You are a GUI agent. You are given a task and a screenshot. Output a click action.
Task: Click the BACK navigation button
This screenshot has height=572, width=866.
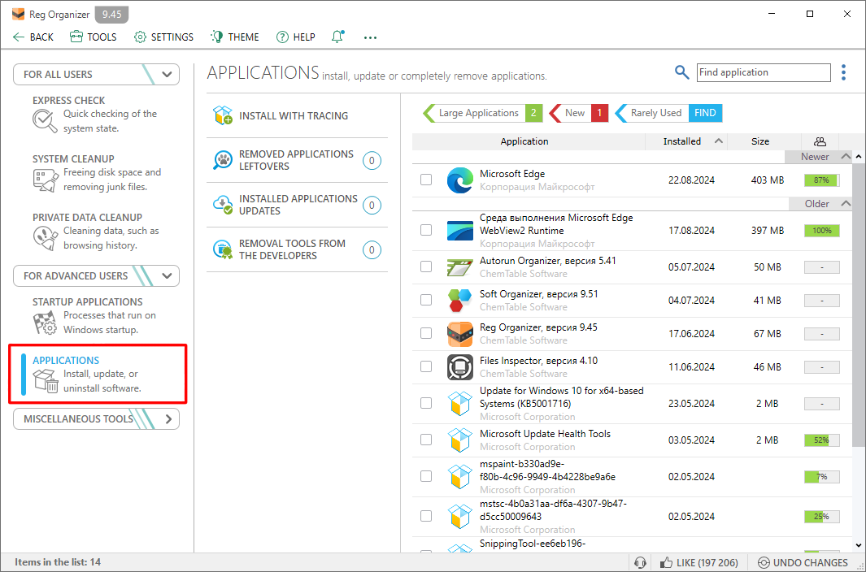(33, 37)
